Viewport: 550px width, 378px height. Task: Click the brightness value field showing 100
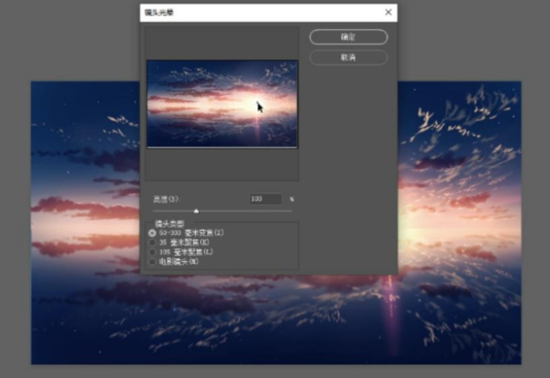coord(266,198)
